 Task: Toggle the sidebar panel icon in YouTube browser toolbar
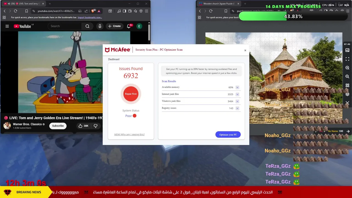pos(124,11)
